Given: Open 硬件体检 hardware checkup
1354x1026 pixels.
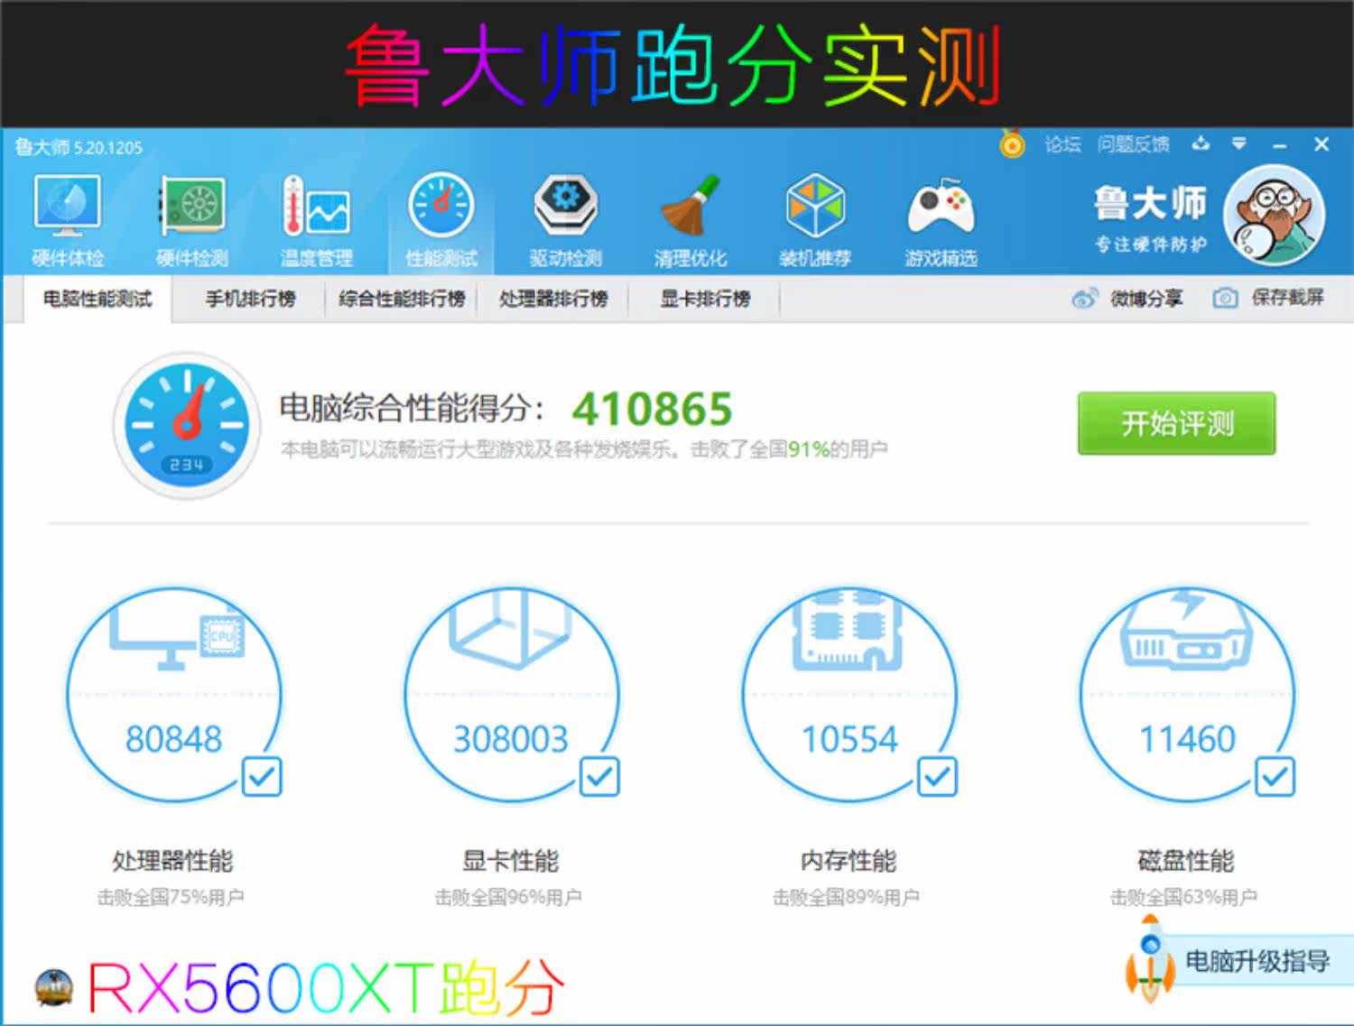Looking at the screenshot, I should click(x=68, y=221).
